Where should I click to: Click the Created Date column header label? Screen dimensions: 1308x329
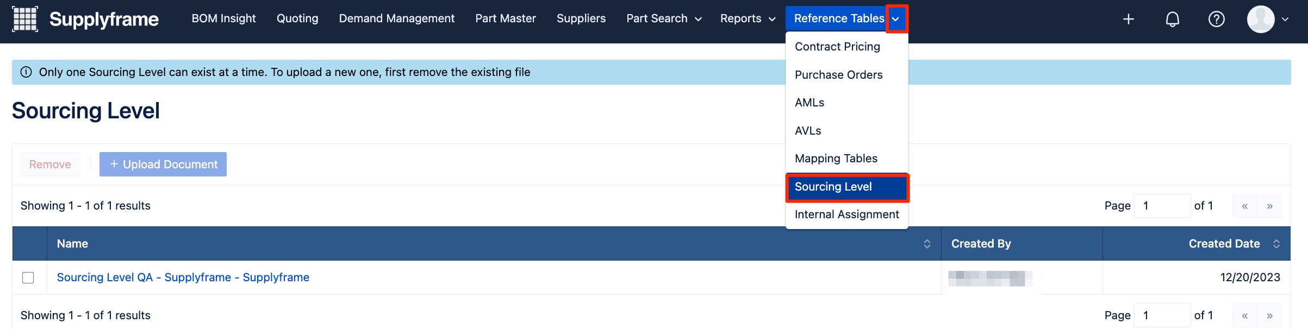1224,244
